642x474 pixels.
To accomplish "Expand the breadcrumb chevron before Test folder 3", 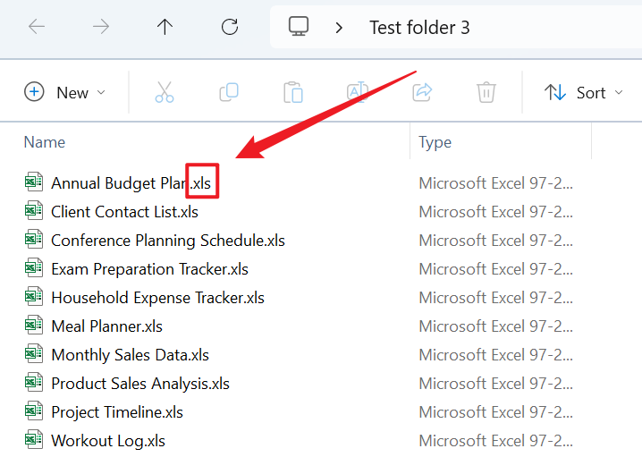I will [x=339, y=27].
